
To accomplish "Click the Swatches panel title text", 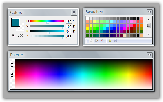I will click(94, 12).
